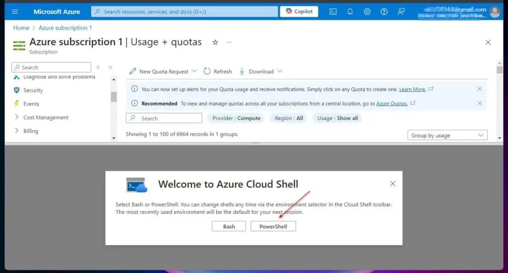
Task: Click the sidebar scroll up arrow
Action: [x=114, y=80]
